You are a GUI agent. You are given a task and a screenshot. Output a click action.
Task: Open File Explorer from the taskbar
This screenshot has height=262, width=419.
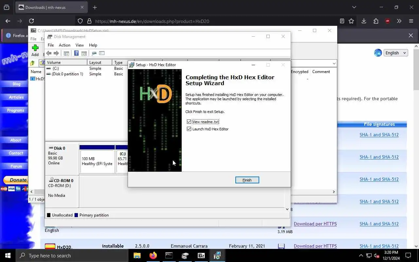[x=137, y=255]
